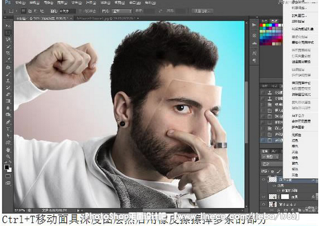Open the layer blend mode dropdown
The height and width of the screenshot is (226, 328).
(x=272, y=164)
